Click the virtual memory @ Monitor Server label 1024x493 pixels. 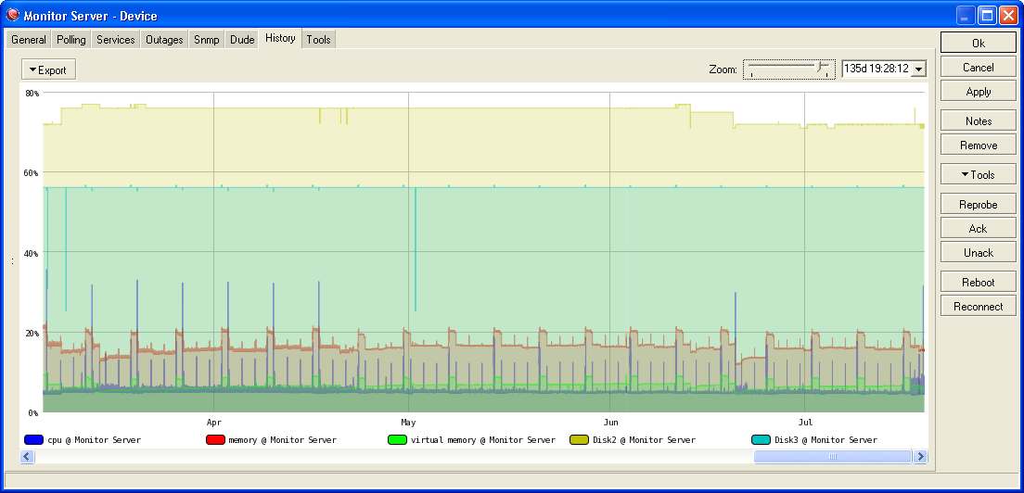(483, 440)
